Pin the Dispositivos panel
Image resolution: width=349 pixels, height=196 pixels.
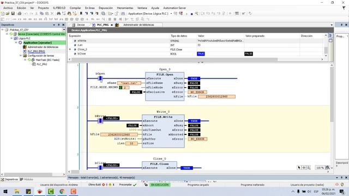pos(59,24)
